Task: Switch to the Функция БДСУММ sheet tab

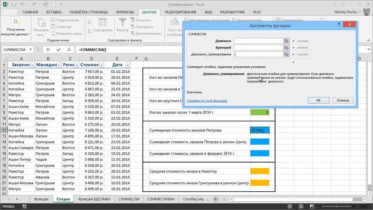Action: tap(94, 199)
